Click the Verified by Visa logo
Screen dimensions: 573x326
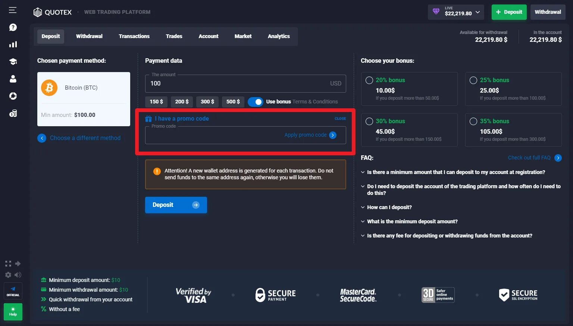194,295
